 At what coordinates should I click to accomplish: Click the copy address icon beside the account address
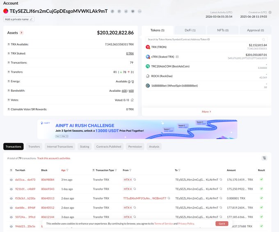(113, 11)
